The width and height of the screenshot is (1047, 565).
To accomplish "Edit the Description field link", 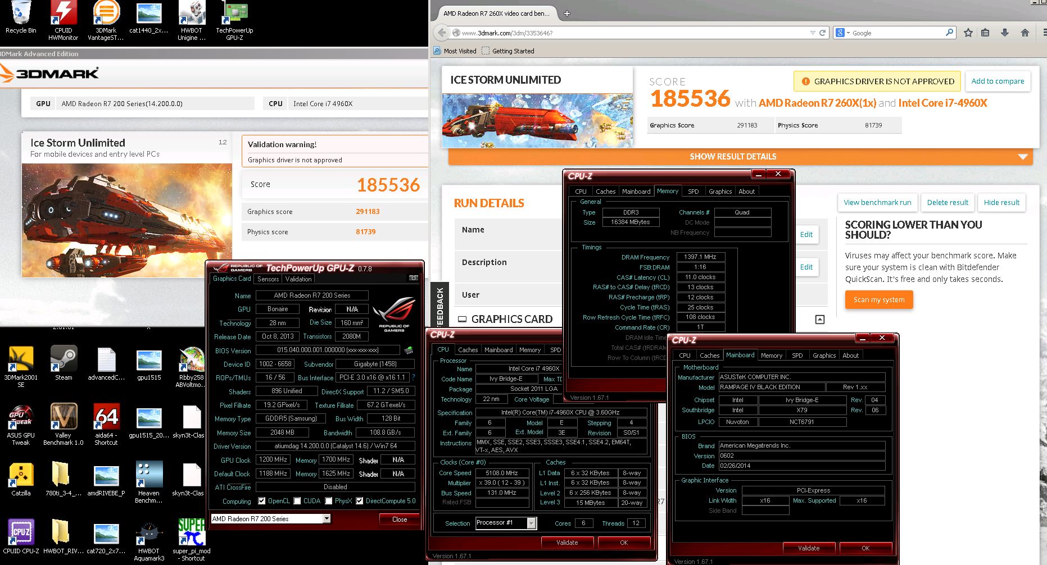I will 806,267.
